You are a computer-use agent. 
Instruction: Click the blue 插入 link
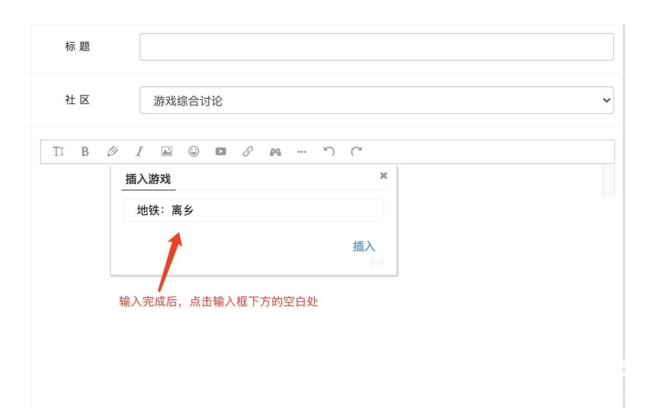(x=364, y=246)
